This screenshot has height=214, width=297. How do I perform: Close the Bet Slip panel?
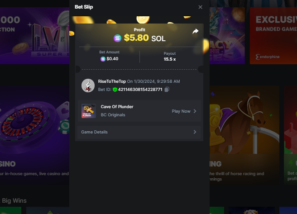coord(200,7)
